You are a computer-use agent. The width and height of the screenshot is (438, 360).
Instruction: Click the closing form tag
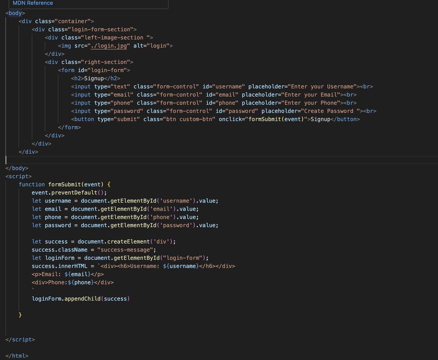click(x=69, y=128)
